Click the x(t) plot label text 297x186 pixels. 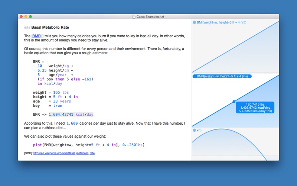[x=199, y=130]
